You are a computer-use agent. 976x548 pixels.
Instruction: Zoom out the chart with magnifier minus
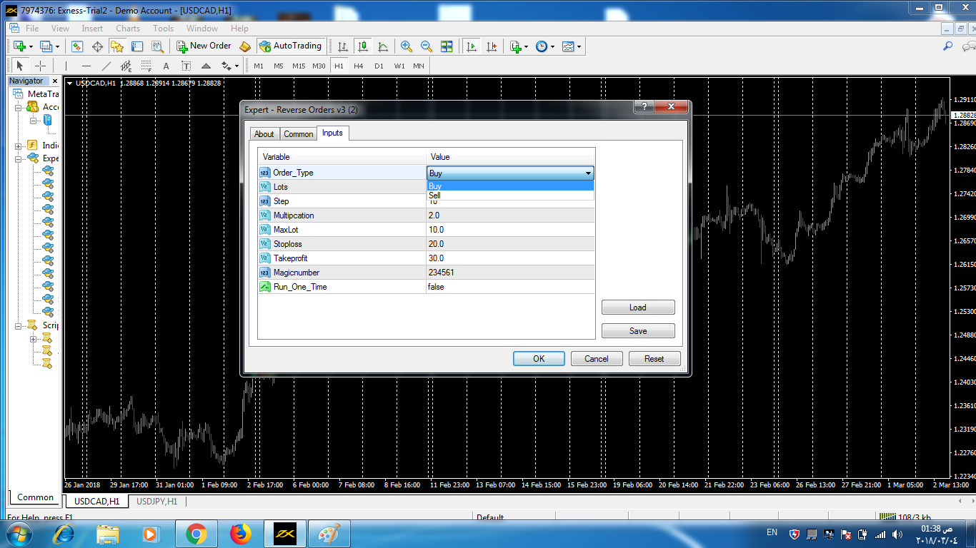coord(427,46)
